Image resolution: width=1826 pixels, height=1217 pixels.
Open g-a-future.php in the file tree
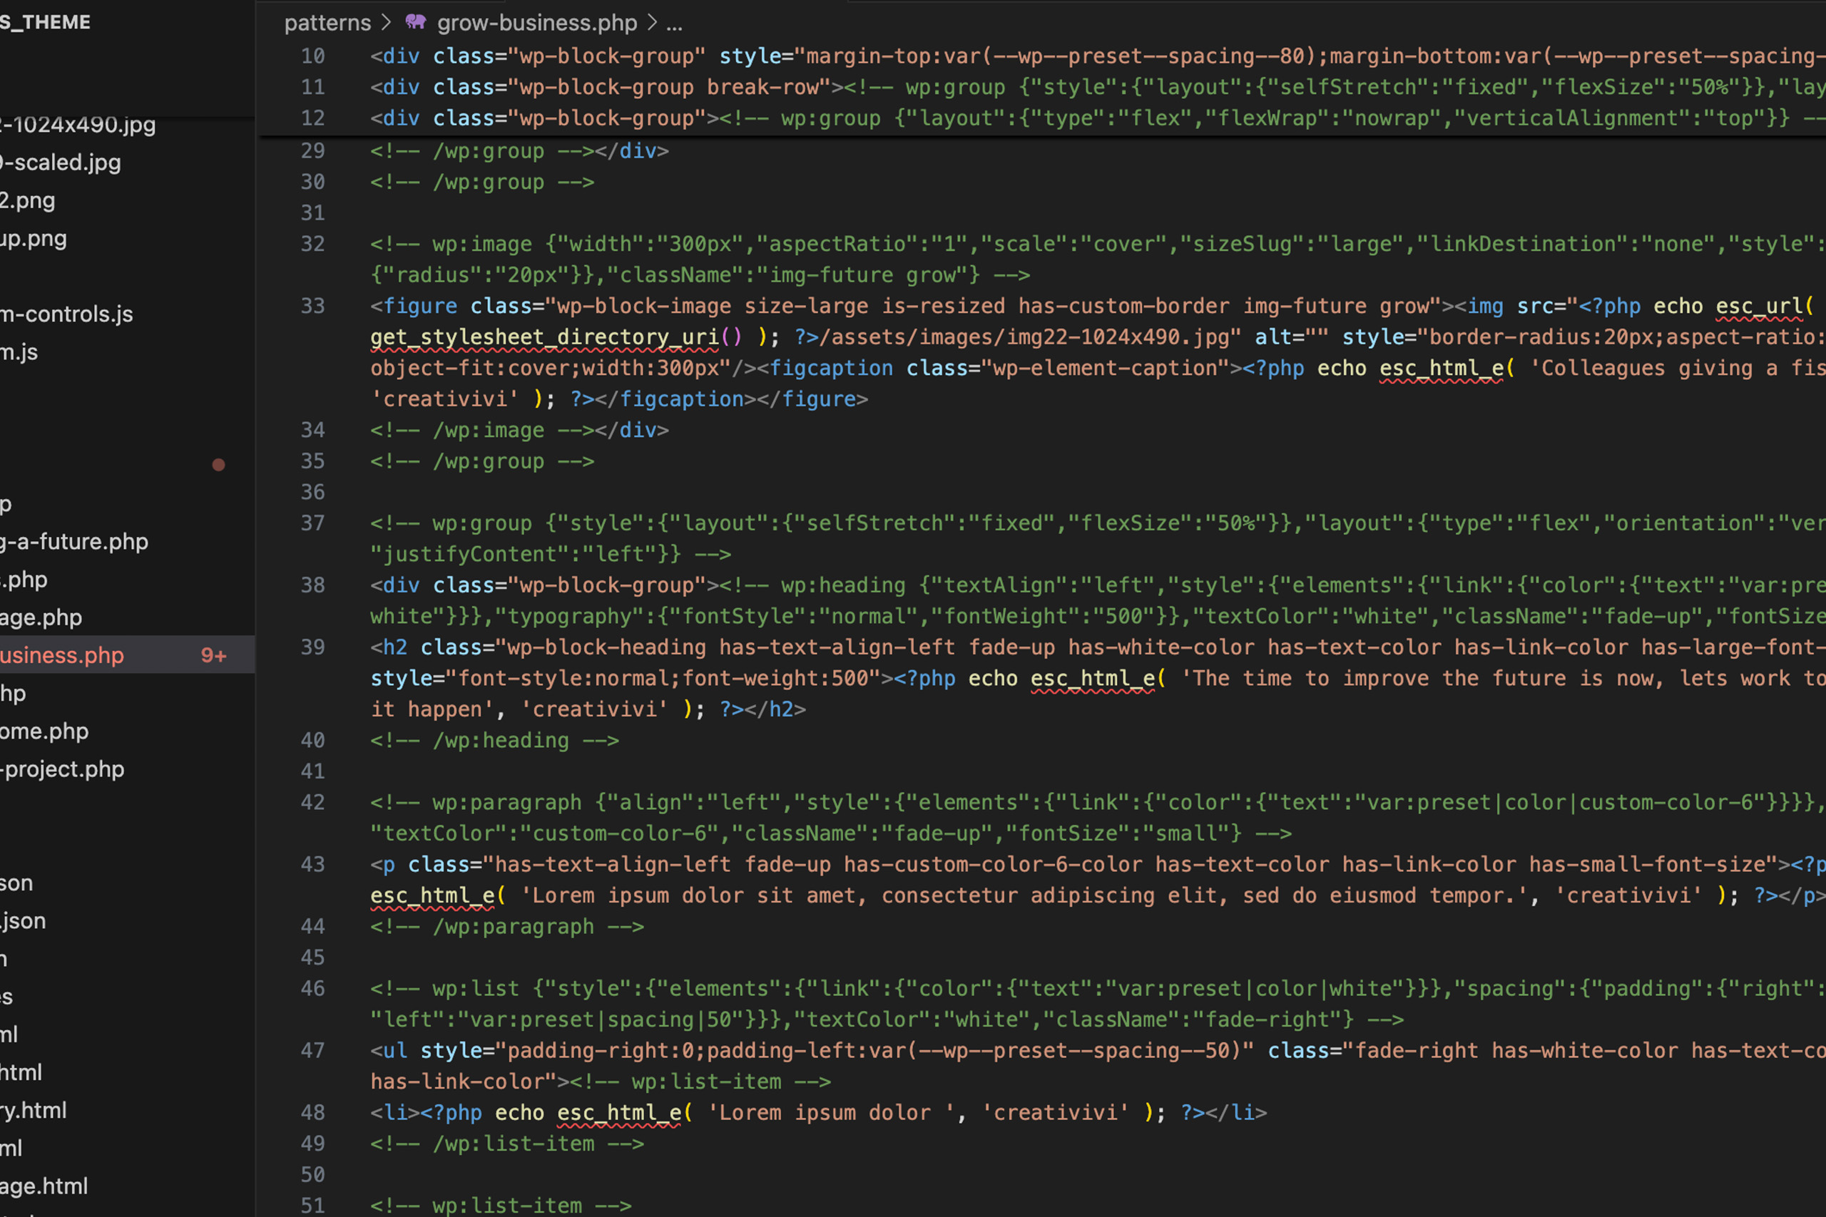point(74,542)
